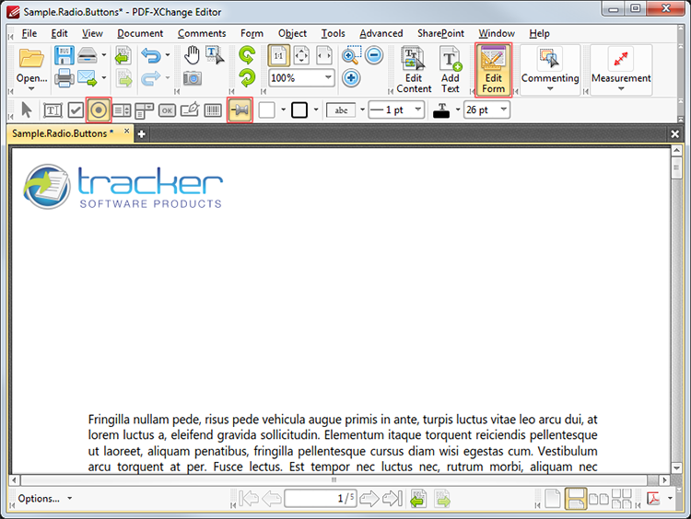This screenshot has width=691, height=519.
Task: Select the Radio Button form tool
Action: tap(99, 110)
